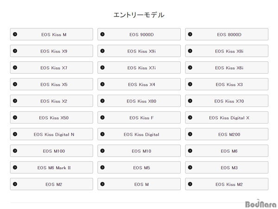
Task: Click the BodNara watermark logo
Action: pos(260,204)
